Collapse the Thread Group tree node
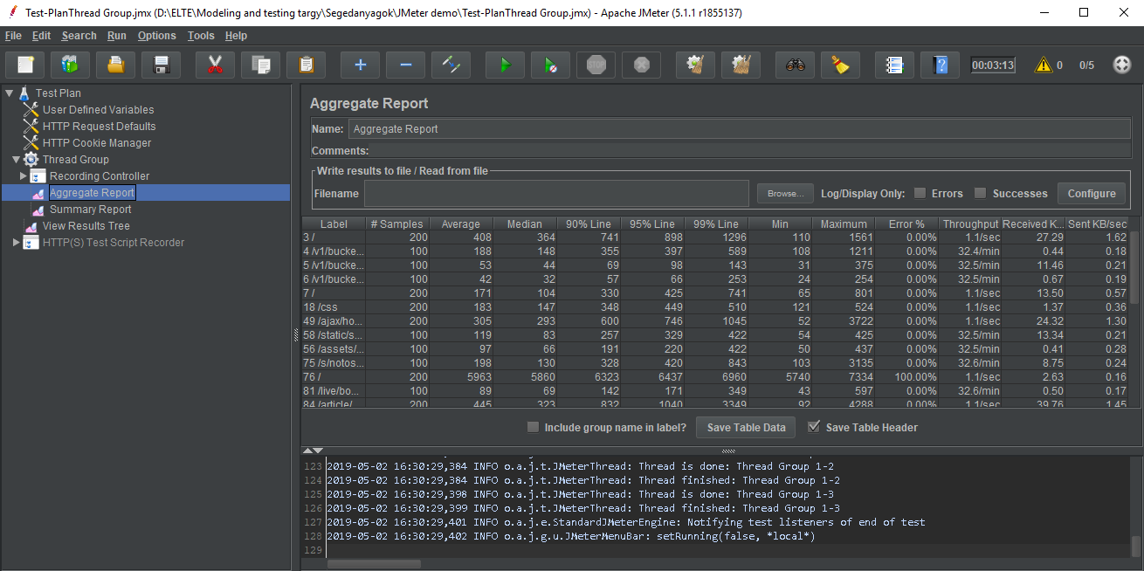The image size is (1144, 571). 17,160
